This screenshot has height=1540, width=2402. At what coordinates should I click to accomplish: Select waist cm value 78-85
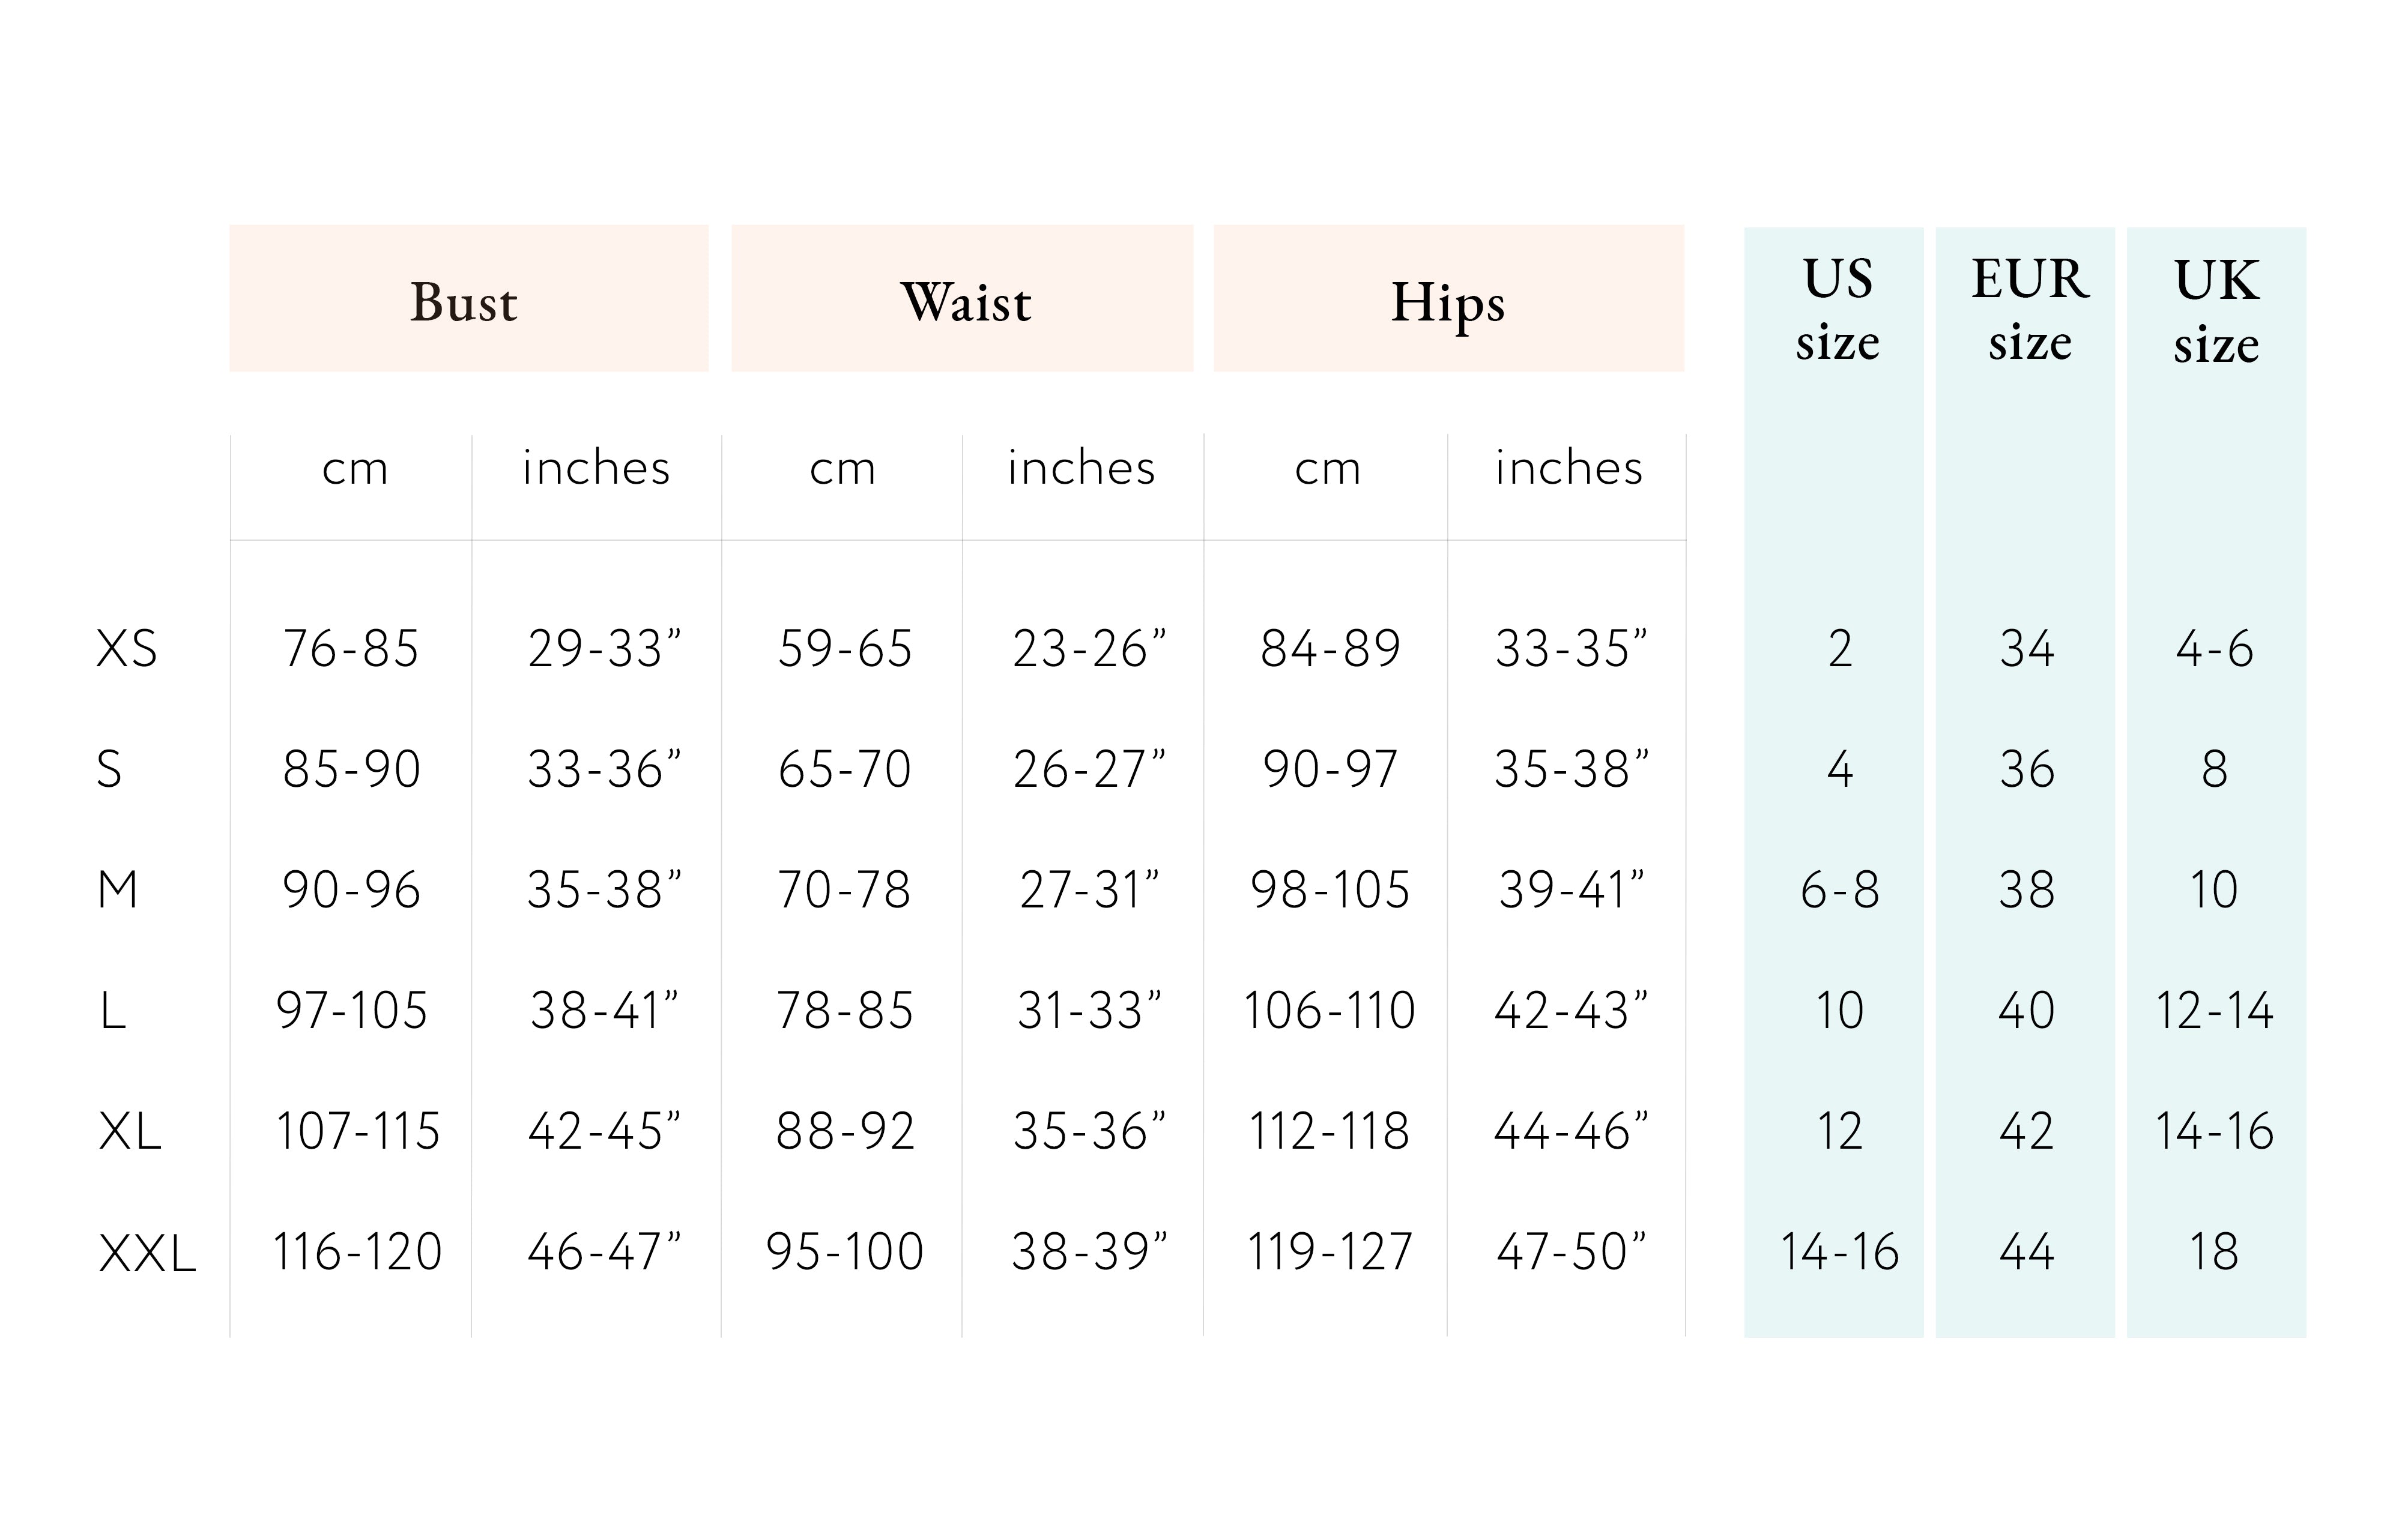pos(844,1011)
